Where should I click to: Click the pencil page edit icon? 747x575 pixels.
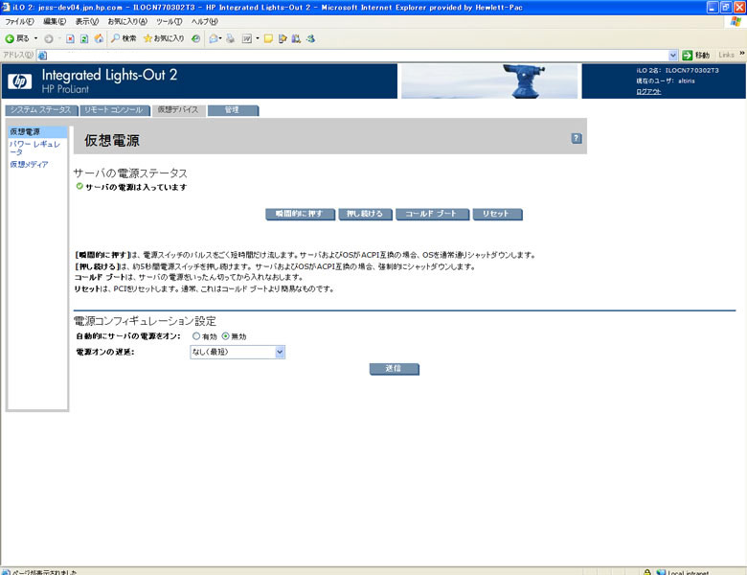[x=283, y=39]
